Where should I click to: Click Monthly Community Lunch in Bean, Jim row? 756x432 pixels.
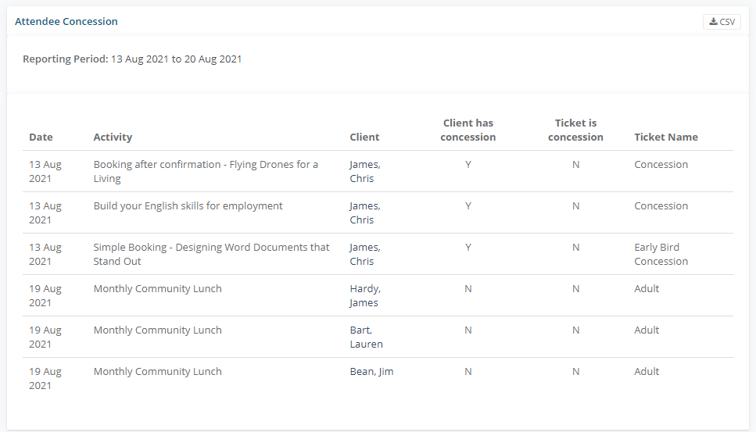tap(157, 372)
